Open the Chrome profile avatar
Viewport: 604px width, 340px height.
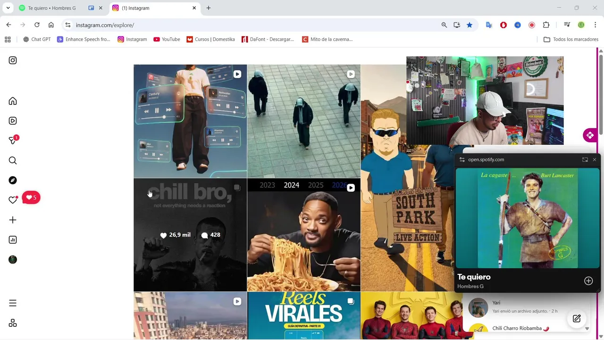pyautogui.click(x=581, y=25)
